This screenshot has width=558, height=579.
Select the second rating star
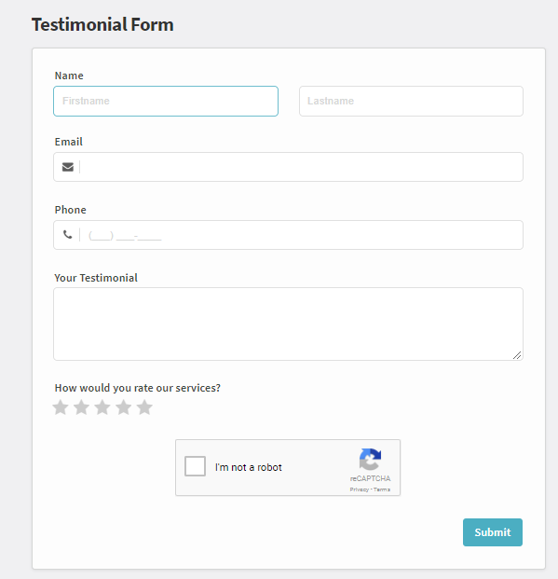82,407
